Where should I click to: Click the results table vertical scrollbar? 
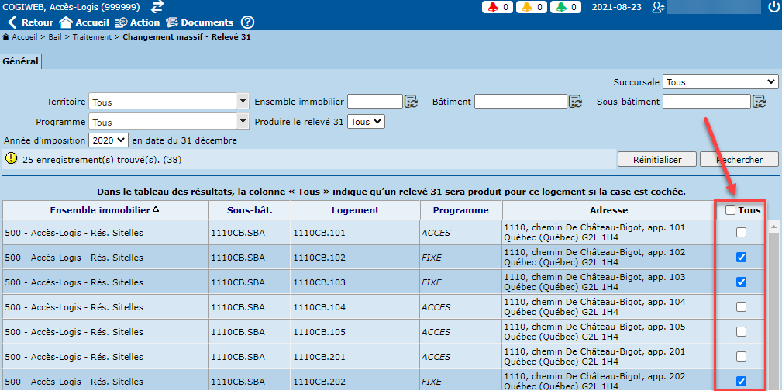point(773,310)
